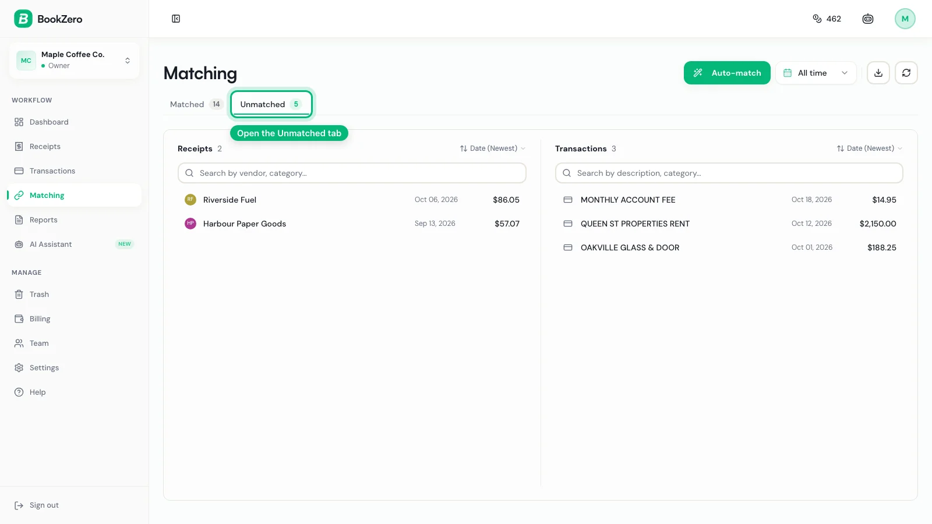Select the MONTHLY ACCOUNT FEE transaction

click(x=729, y=200)
